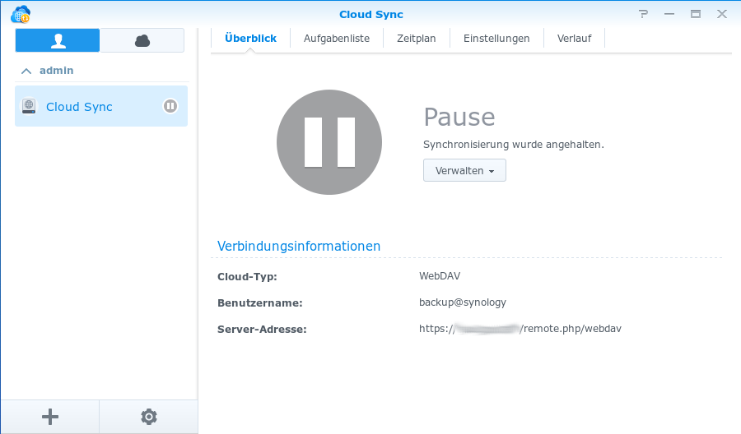Switch to the cloud provider view icon
This screenshot has width=741, height=434.
(x=142, y=40)
